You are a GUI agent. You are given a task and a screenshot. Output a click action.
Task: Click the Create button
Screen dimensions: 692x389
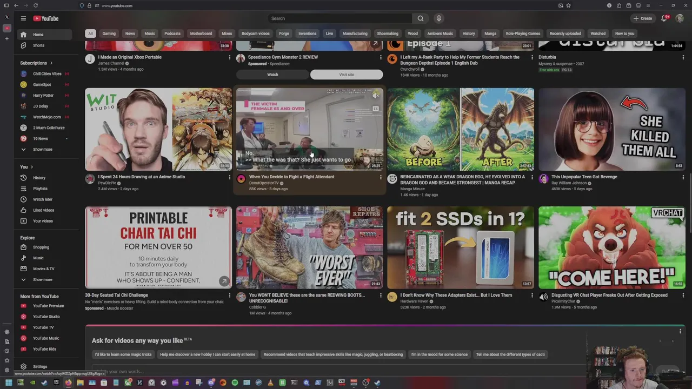[x=643, y=18]
